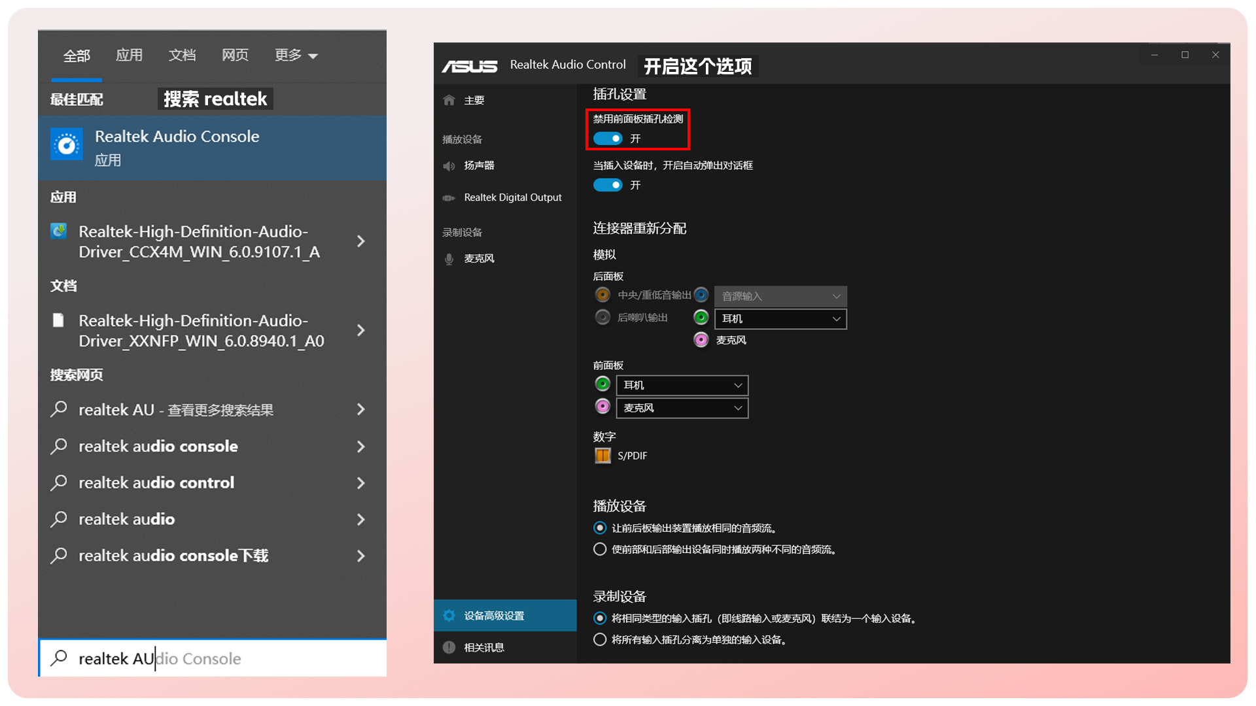Open 'realtek audio control' web suggestion
The height and width of the screenshot is (706, 1256).
212,483
